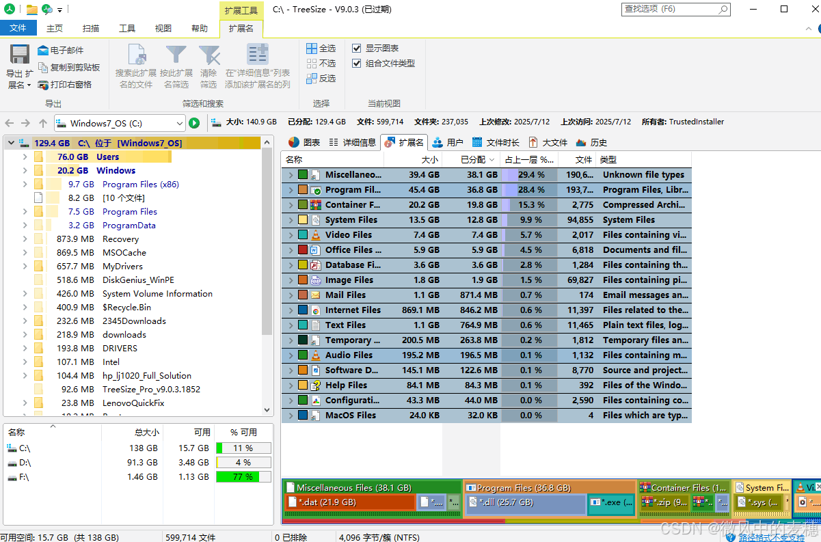Switch to the 视图 ribbon tab
This screenshot has width=821, height=542.
163,28
